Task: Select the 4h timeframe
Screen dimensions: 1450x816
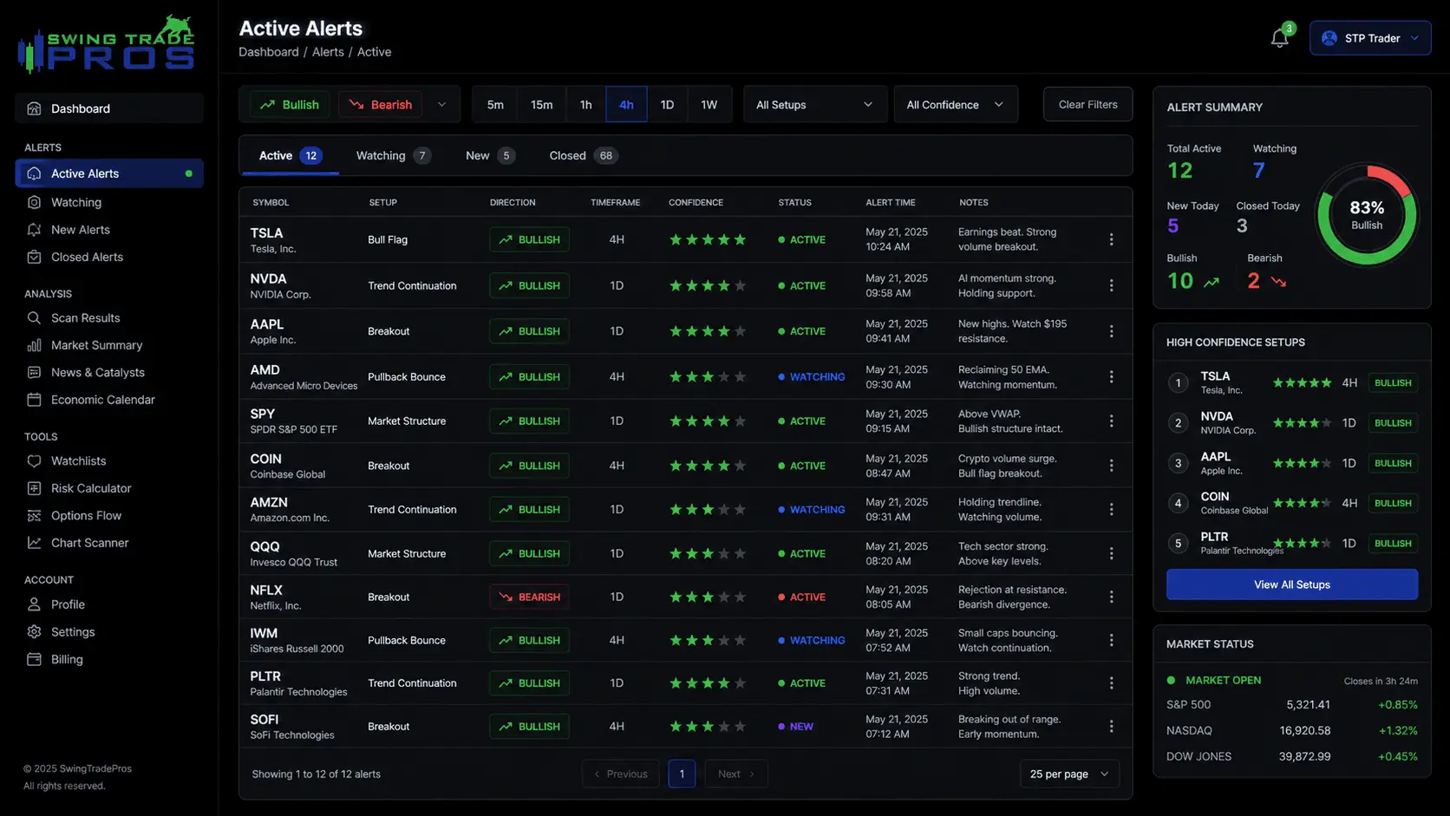Action: (626, 105)
